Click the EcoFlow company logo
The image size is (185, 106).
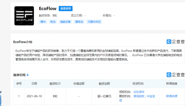pyautogui.click(x=24, y=16)
